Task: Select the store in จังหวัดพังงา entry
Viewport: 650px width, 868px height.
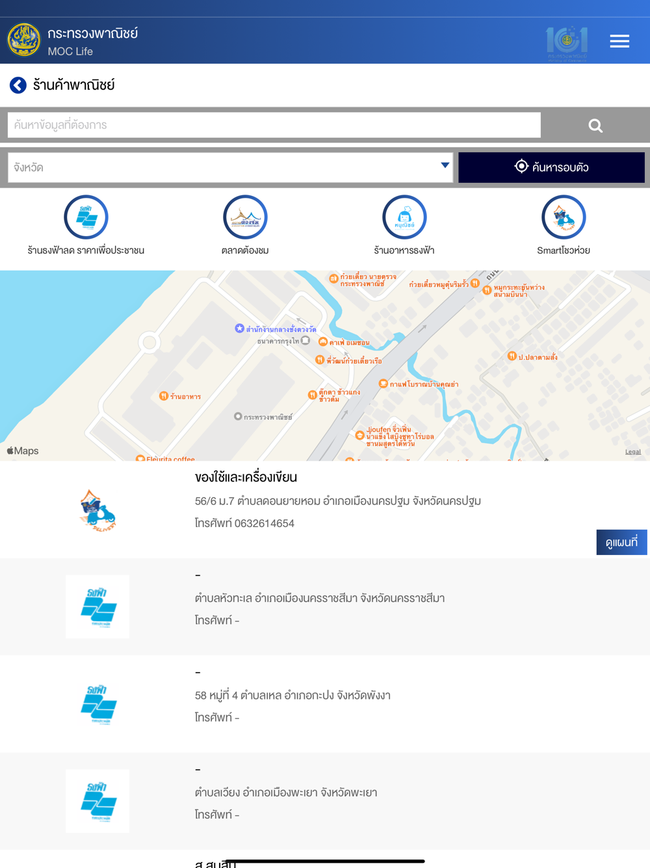Action: click(325, 704)
